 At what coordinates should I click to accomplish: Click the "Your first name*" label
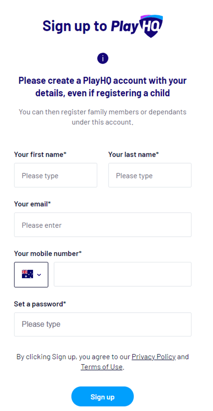[40, 154]
